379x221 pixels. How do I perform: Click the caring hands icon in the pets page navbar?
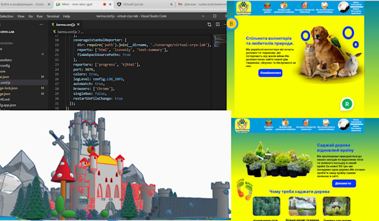click(x=324, y=6)
